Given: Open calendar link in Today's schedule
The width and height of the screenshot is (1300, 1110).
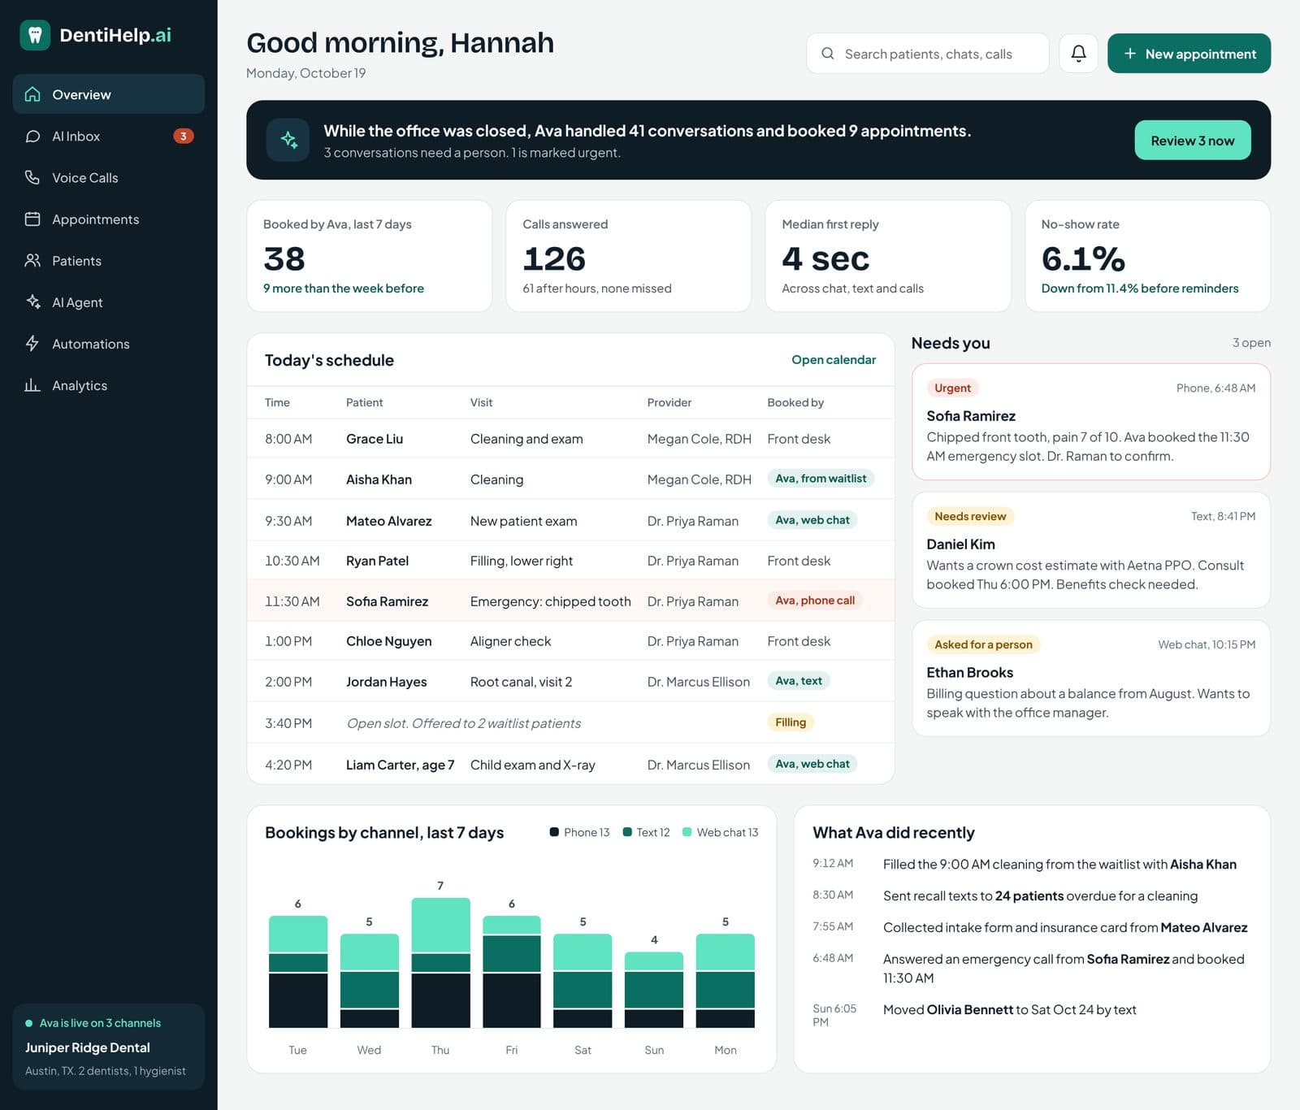Looking at the screenshot, I should click(833, 359).
